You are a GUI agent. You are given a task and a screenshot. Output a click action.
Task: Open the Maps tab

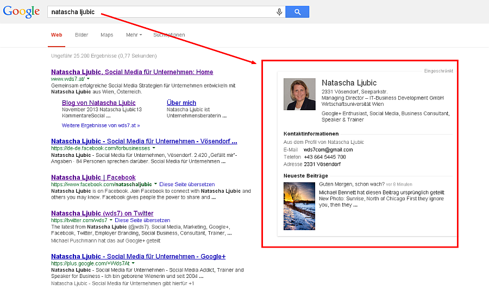(x=106, y=35)
